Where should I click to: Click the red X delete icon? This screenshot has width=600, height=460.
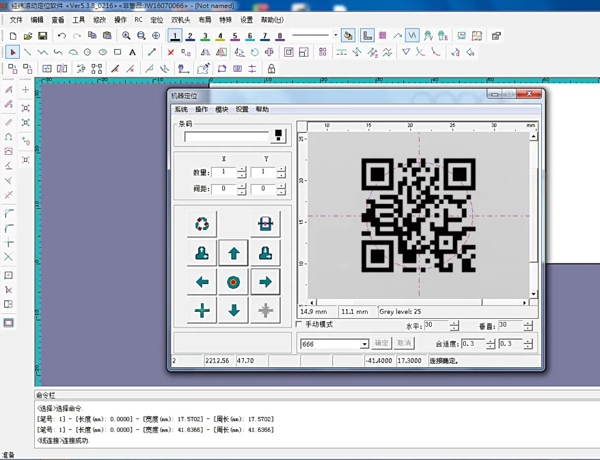point(171,53)
